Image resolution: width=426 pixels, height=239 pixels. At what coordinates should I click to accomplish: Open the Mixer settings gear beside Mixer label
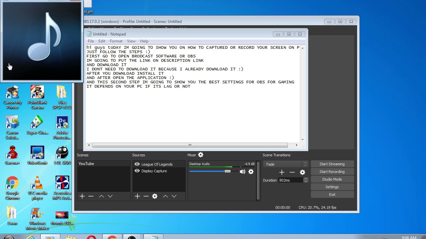(x=201, y=155)
